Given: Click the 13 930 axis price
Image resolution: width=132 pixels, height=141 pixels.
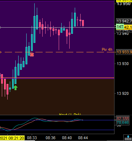Looking at the screenshot, I should (123, 64).
